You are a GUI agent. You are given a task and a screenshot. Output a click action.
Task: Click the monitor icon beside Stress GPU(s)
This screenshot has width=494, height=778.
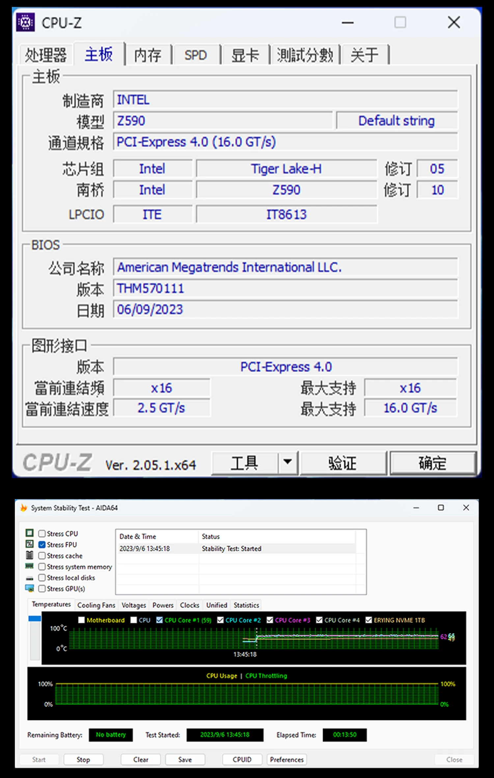[30, 588]
